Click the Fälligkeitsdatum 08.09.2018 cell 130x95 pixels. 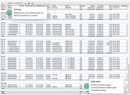point(39,76)
